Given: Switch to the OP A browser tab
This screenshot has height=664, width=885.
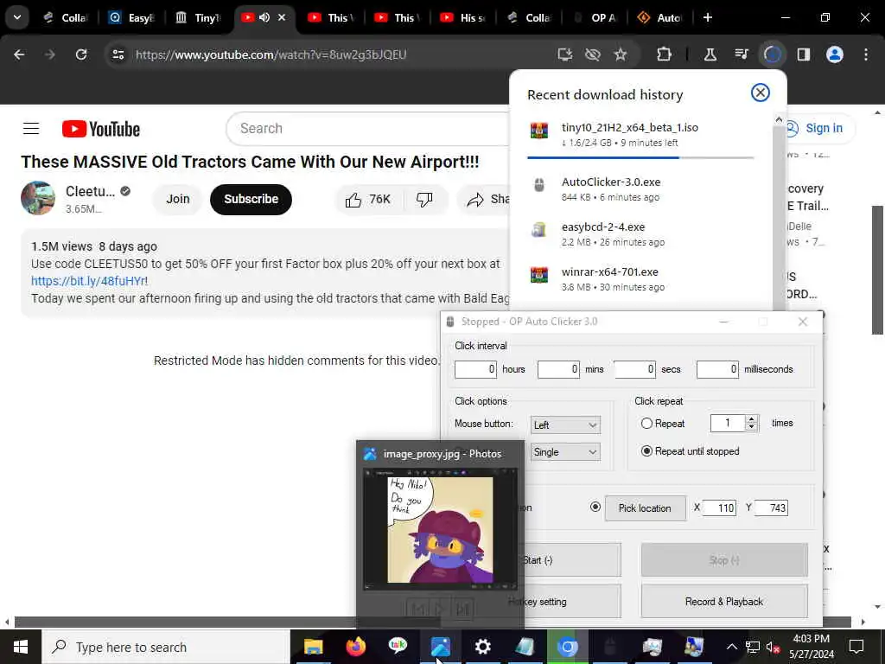Looking at the screenshot, I should click(595, 17).
